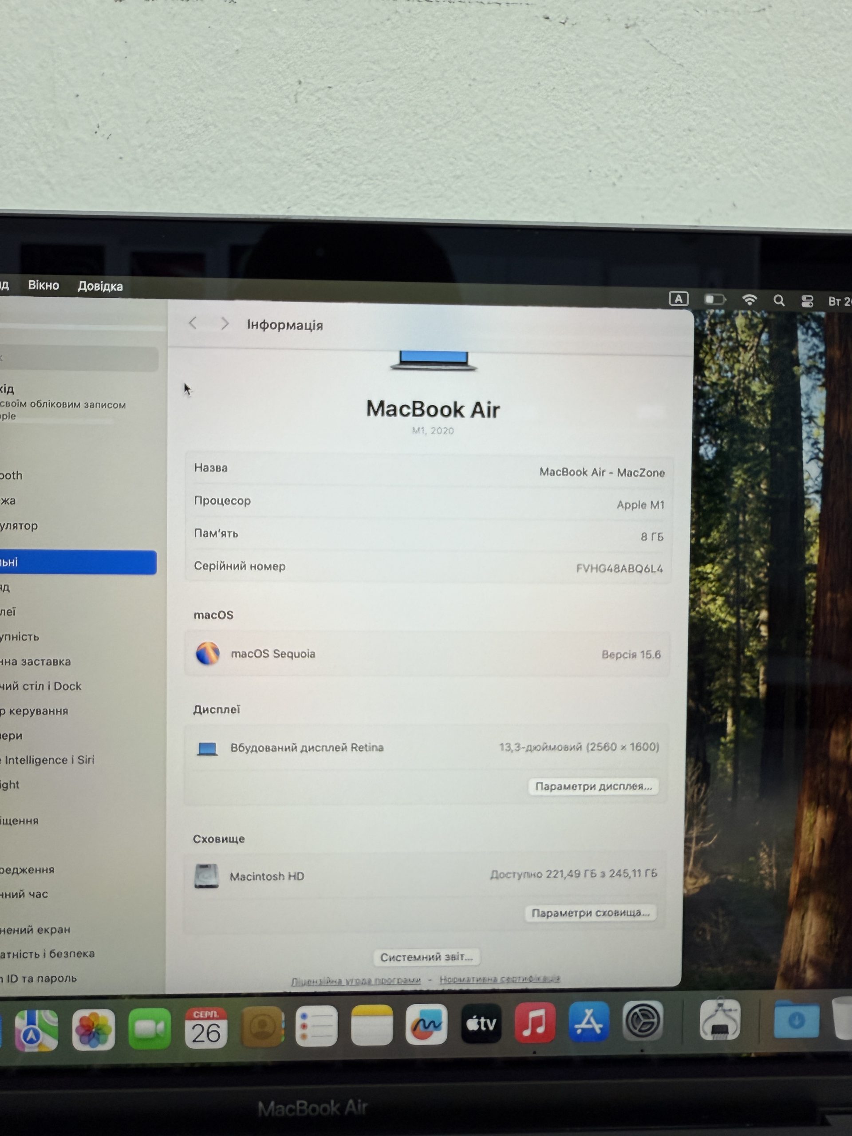Open Downloads folder in the Dock
The width and height of the screenshot is (852, 1136).
(x=797, y=1019)
